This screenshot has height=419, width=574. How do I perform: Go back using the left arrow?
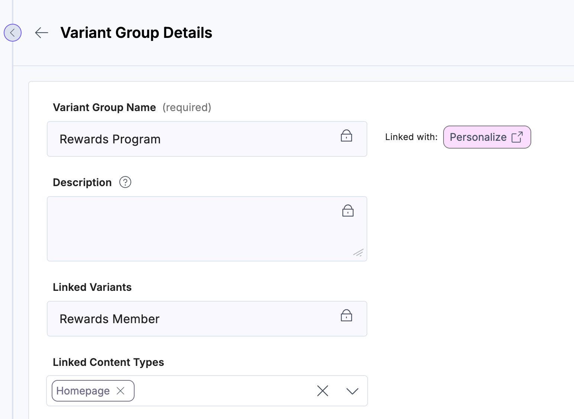click(x=42, y=33)
